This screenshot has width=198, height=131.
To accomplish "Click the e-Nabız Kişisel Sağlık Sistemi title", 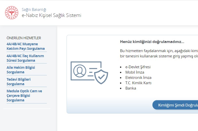I will click(x=51, y=15).
